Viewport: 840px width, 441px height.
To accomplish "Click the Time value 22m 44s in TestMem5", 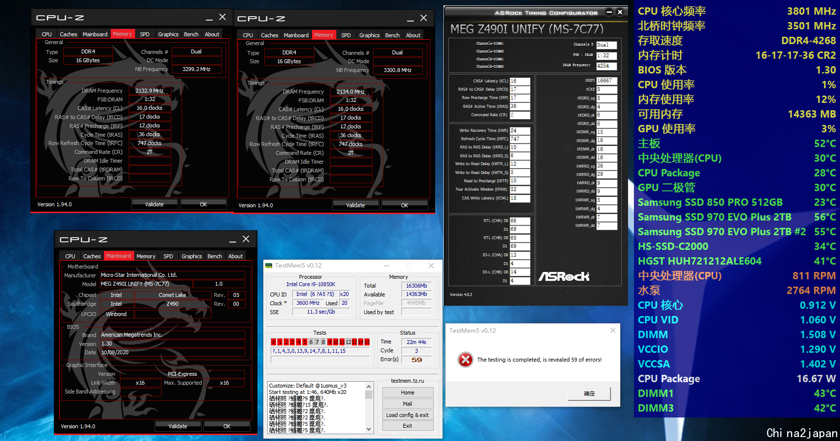I will (x=417, y=342).
